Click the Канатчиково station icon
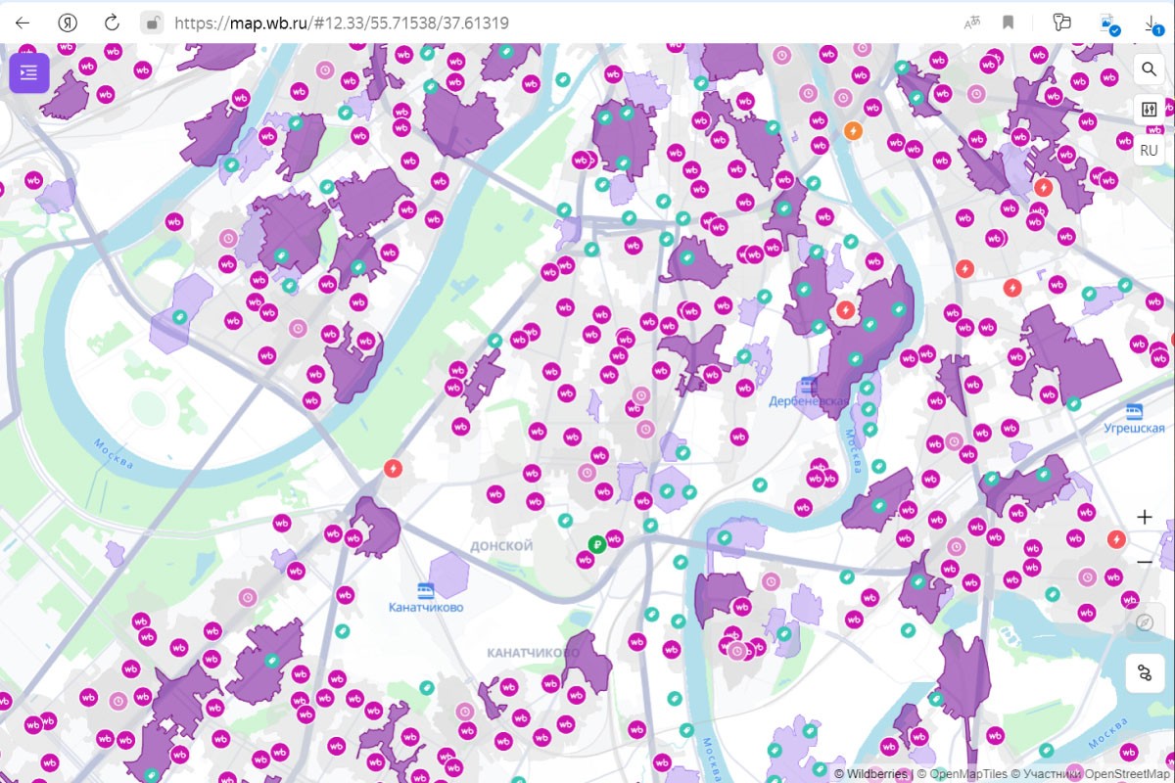Image resolution: width=1175 pixels, height=783 pixels. (425, 589)
